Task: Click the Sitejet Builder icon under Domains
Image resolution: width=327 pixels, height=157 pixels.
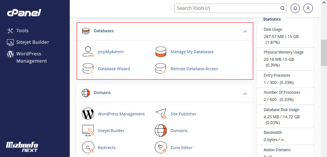Action: pos(88,131)
